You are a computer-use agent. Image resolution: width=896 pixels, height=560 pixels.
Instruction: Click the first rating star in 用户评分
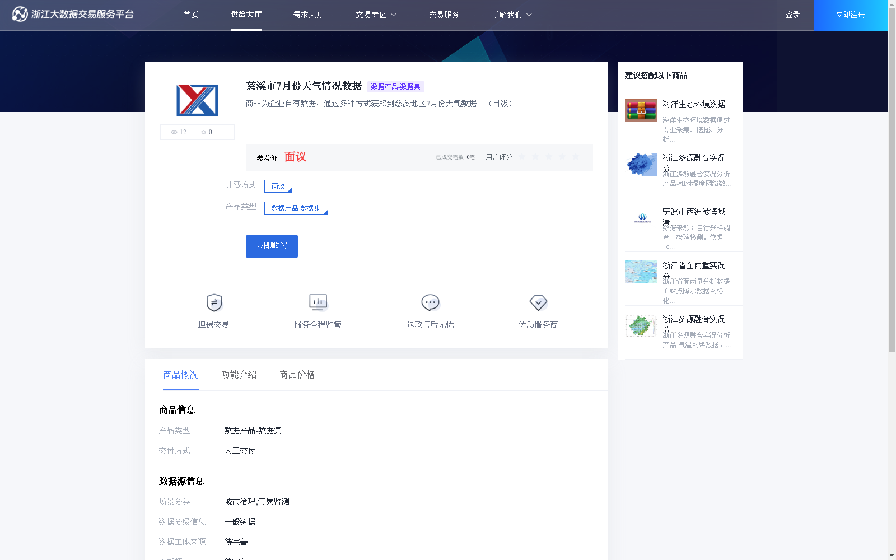pyautogui.click(x=522, y=157)
